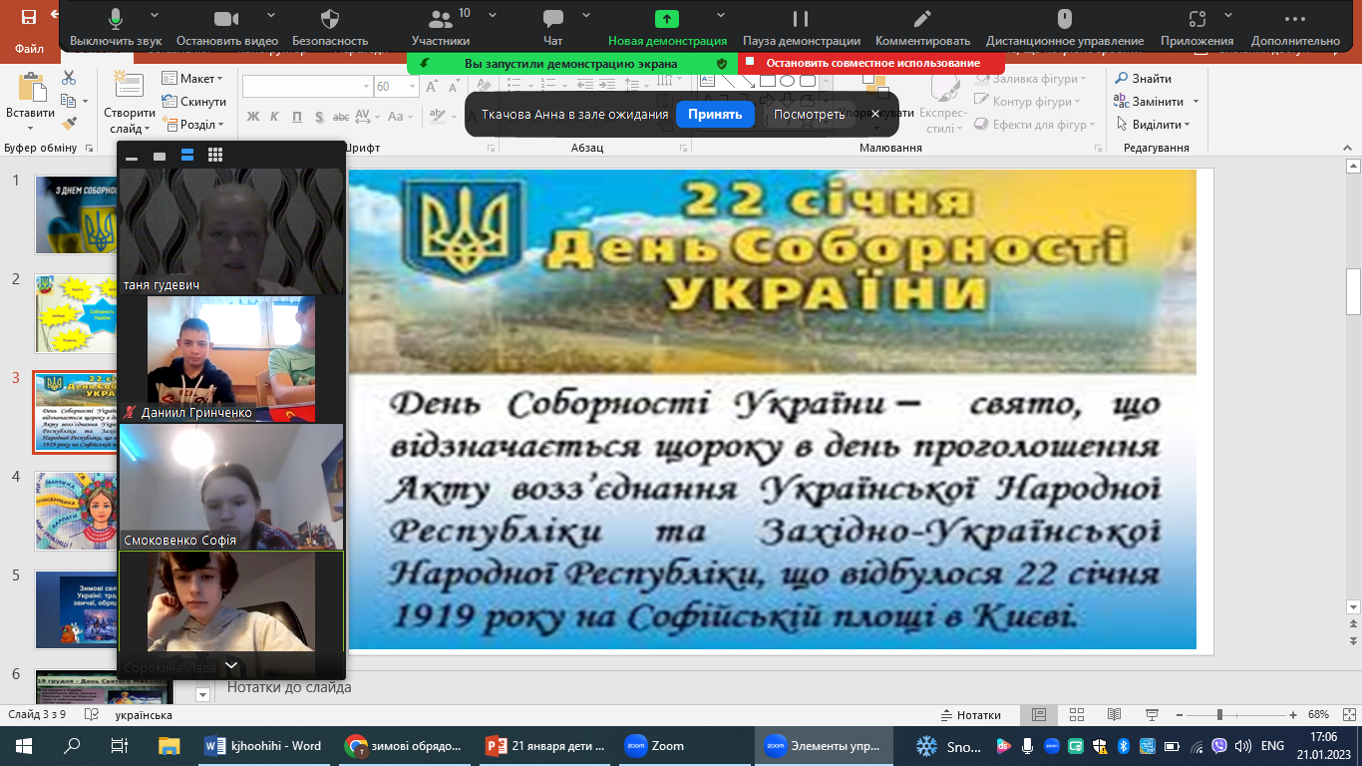
Task: Switch to Slide Sorter view
Action: [x=1076, y=715]
